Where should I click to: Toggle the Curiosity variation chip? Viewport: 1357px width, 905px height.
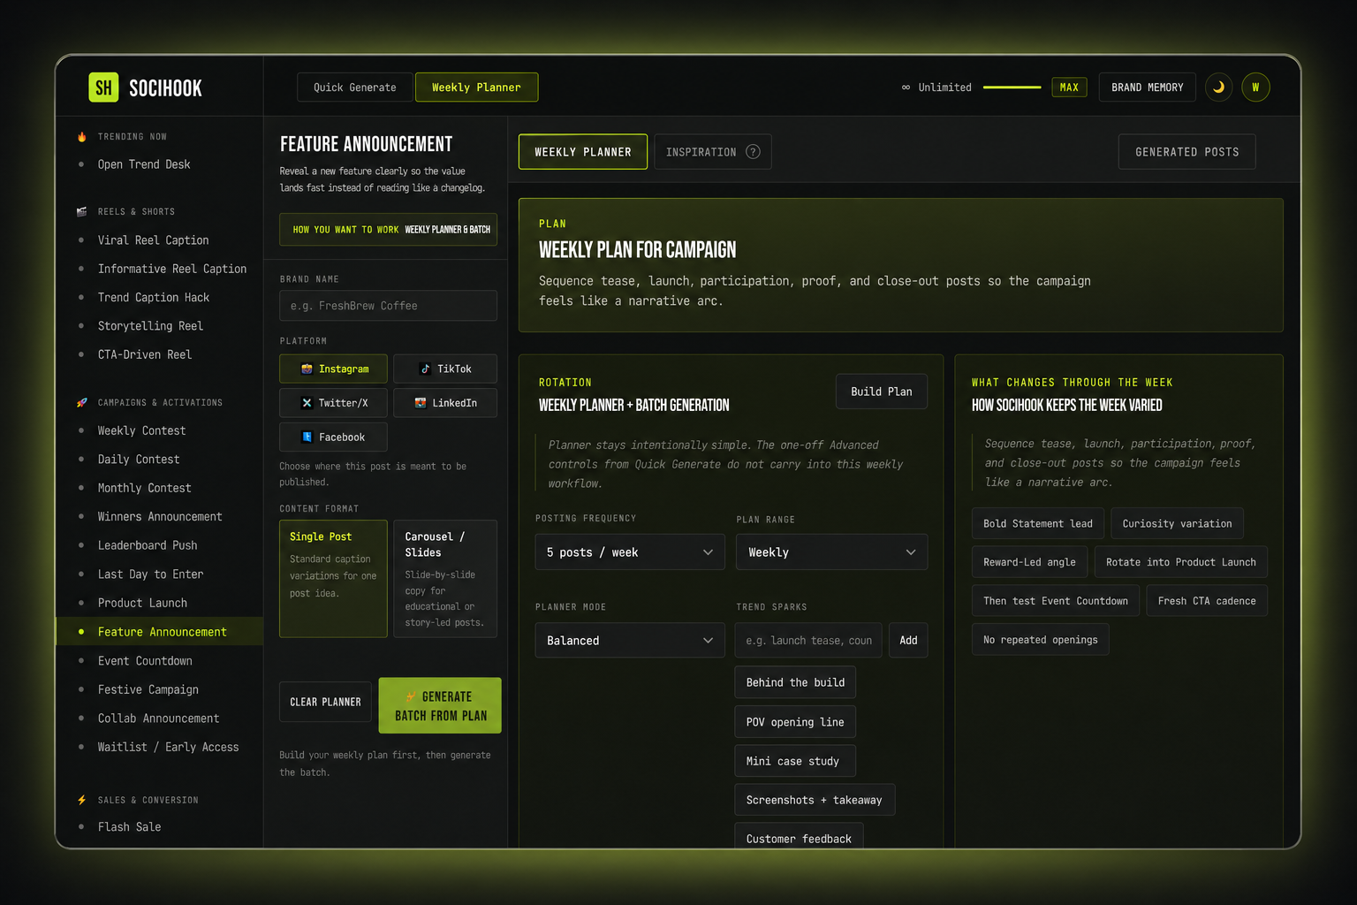pos(1177,523)
